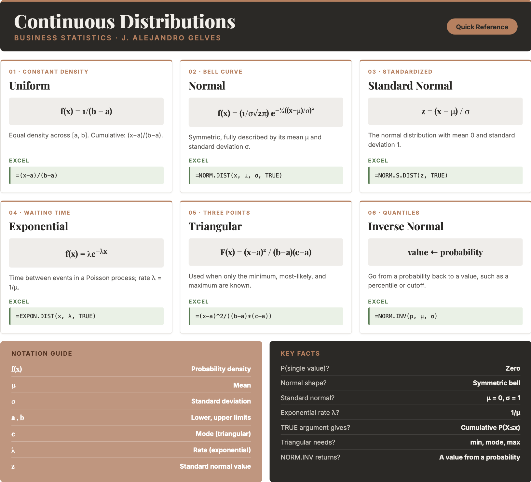Click the 'Triangular needs?' question
The image size is (531, 482).
308,442
